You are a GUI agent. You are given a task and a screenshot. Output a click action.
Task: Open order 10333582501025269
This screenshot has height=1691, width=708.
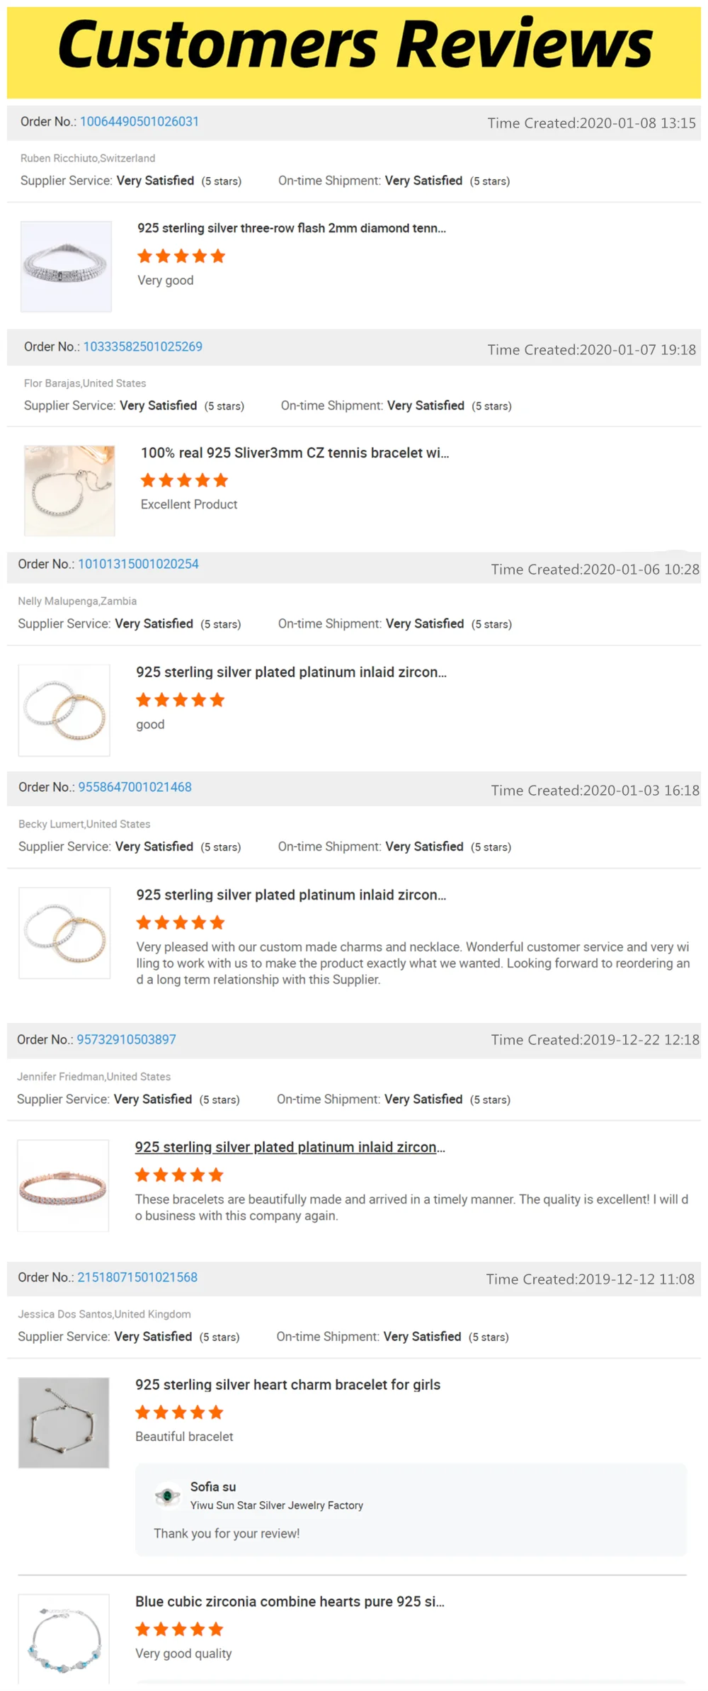tap(144, 346)
